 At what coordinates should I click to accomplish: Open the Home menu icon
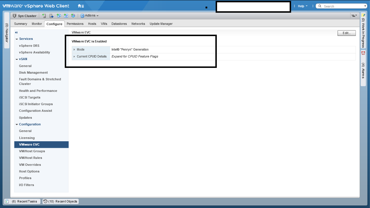pyautogui.click(x=81, y=6)
